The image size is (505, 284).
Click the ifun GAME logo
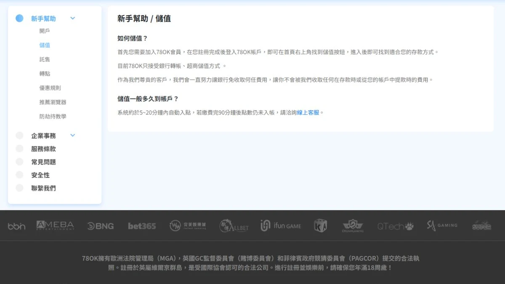pos(281,226)
